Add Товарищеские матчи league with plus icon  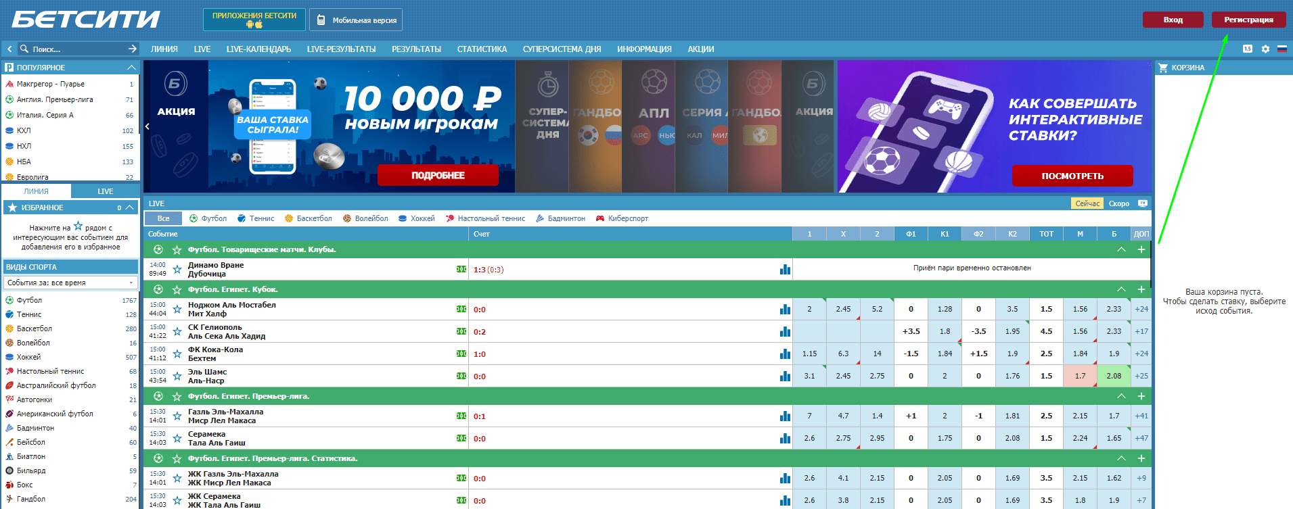pos(1141,249)
